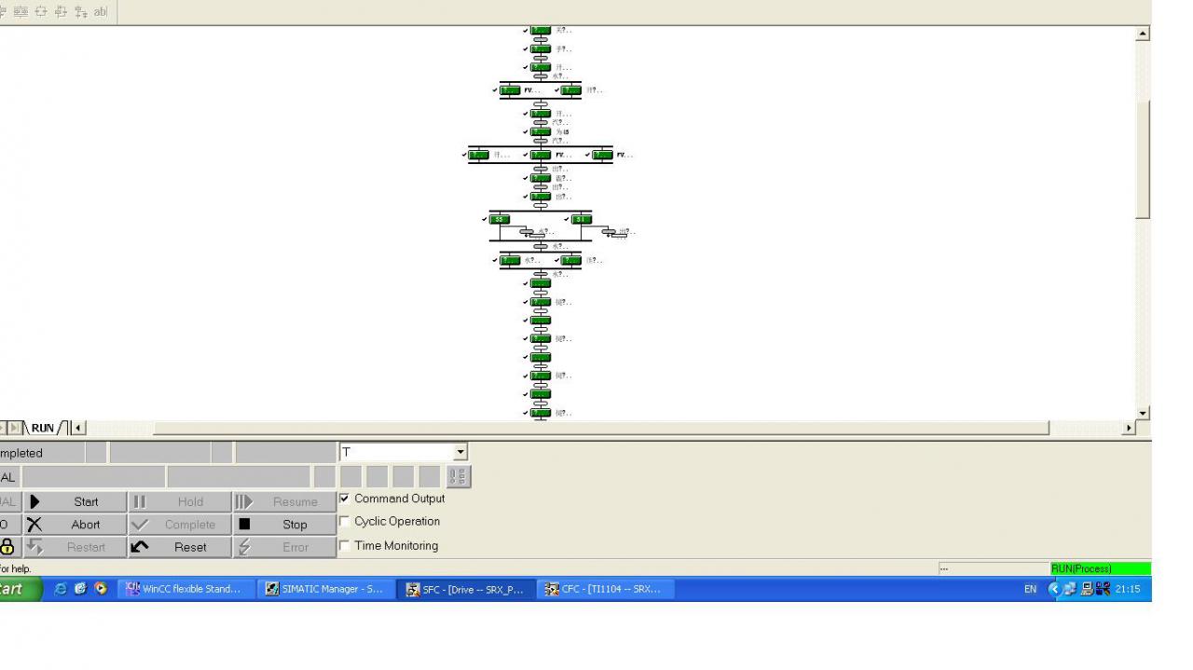The height and width of the screenshot is (670, 1193).
Task: Switch to CFC TI1104 window in taskbar
Action: tap(605, 589)
